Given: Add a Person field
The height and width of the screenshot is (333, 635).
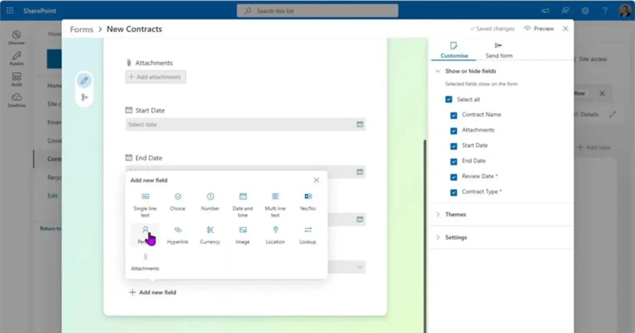Looking at the screenshot, I should click(145, 235).
